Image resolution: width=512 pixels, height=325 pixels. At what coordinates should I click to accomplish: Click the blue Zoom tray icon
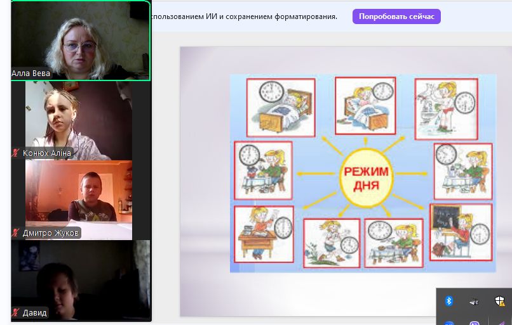448,322
